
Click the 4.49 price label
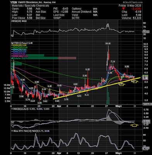point(59,85)
